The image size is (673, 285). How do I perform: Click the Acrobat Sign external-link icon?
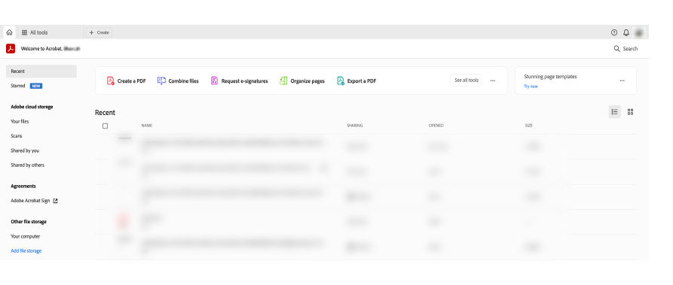55,201
